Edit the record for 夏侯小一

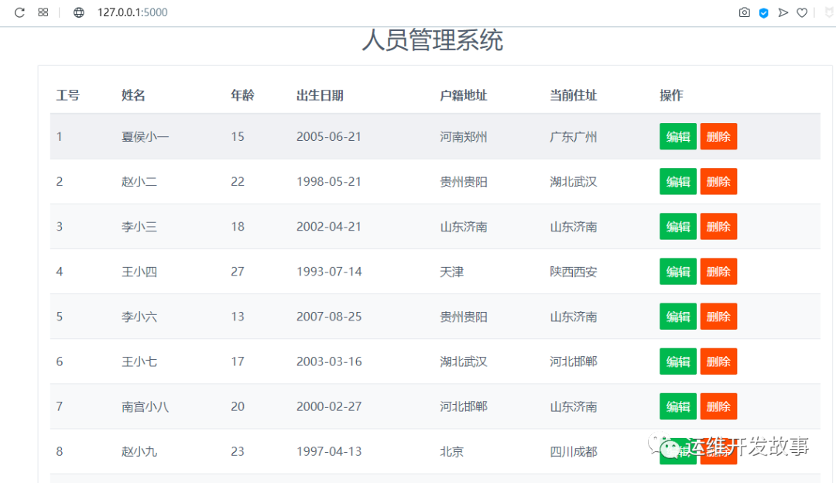point(677,136)
